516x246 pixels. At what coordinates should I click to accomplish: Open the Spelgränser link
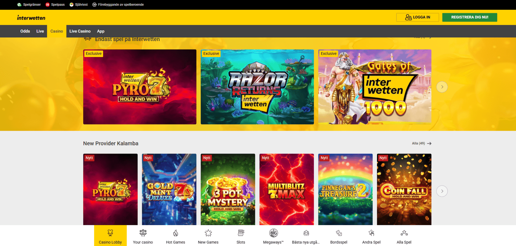[x=29, y=5]
